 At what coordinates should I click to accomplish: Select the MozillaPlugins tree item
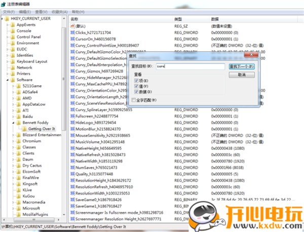point(35,214)
